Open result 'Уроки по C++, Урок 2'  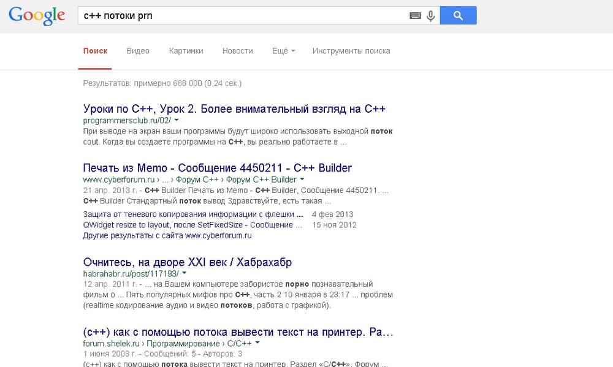click(234, 108)
